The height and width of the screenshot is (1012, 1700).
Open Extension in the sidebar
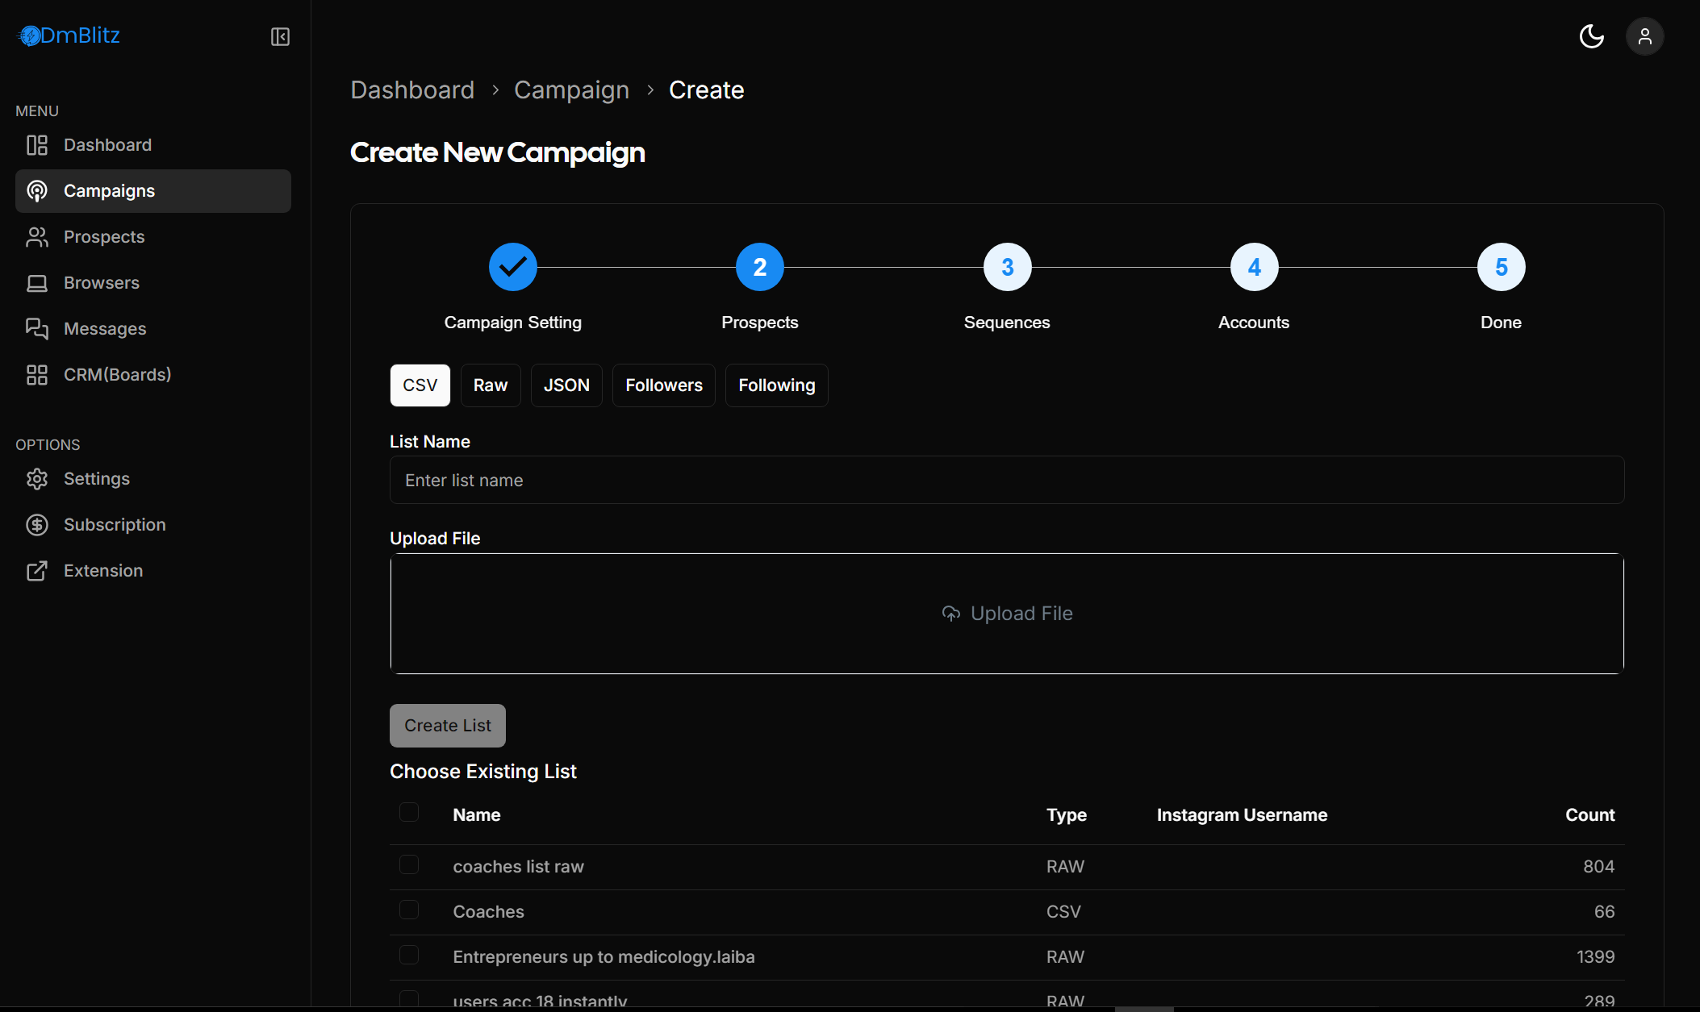tap(153, 571)
